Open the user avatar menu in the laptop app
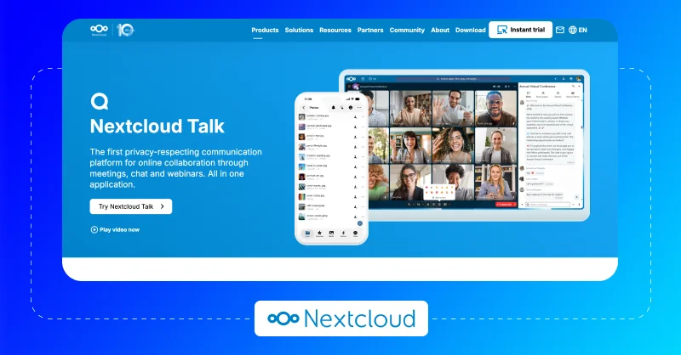The width and height of the screenshot is (681, 355). (x=579, y=79)
